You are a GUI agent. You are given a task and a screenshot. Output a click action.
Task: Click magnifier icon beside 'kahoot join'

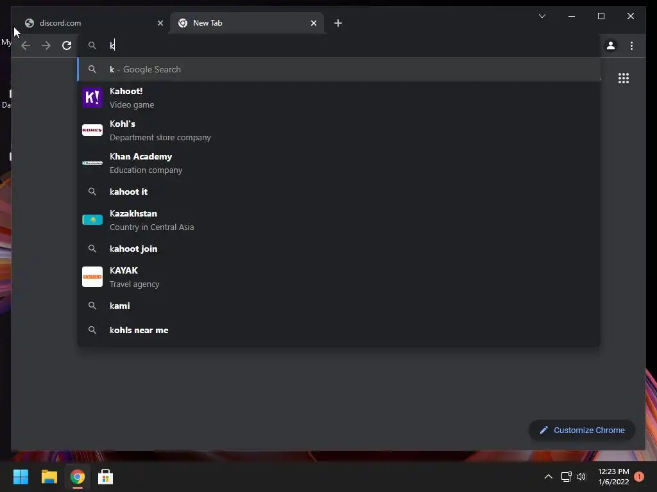[x=92, y=249]
